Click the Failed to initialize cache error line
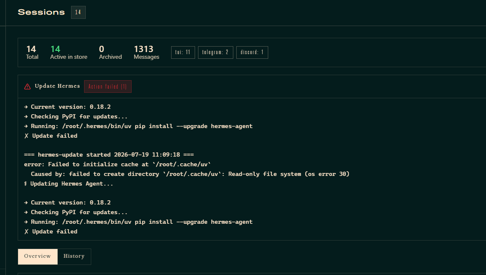Viewport: 486px width, 275px height. pyautogui.click(x=117, y=164)
